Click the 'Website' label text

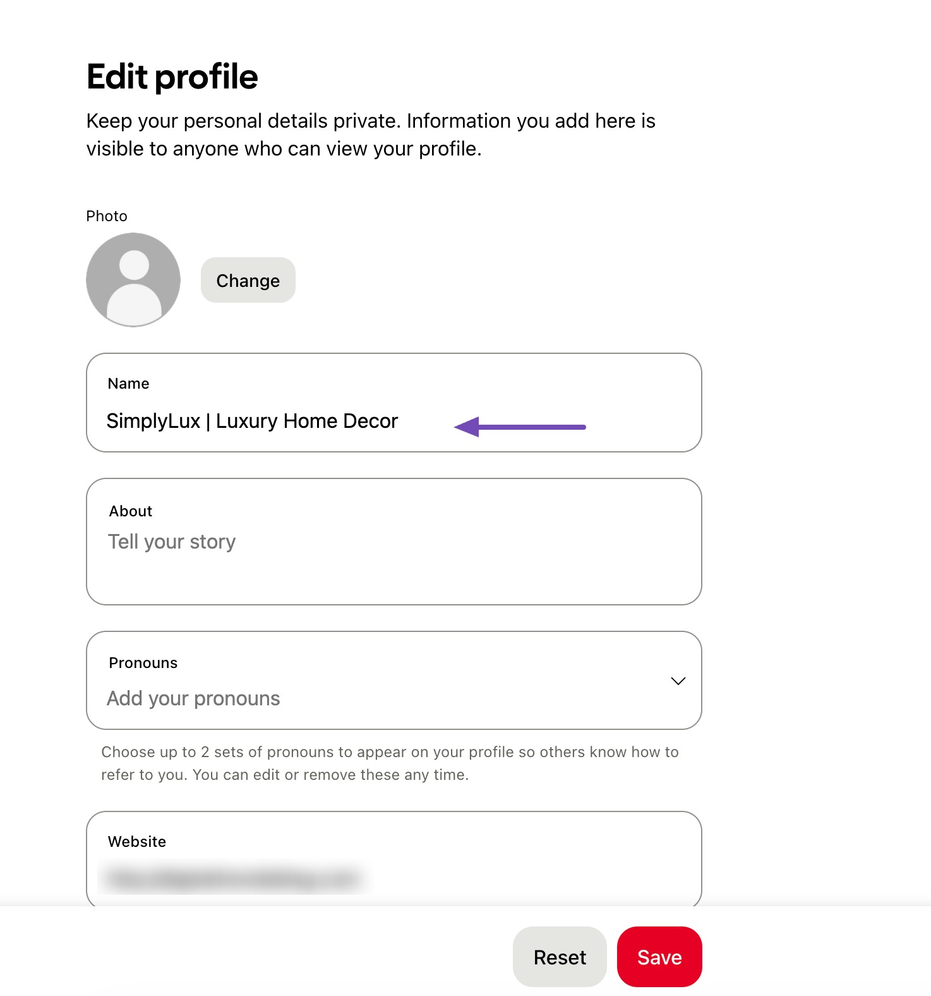[136, 841]
